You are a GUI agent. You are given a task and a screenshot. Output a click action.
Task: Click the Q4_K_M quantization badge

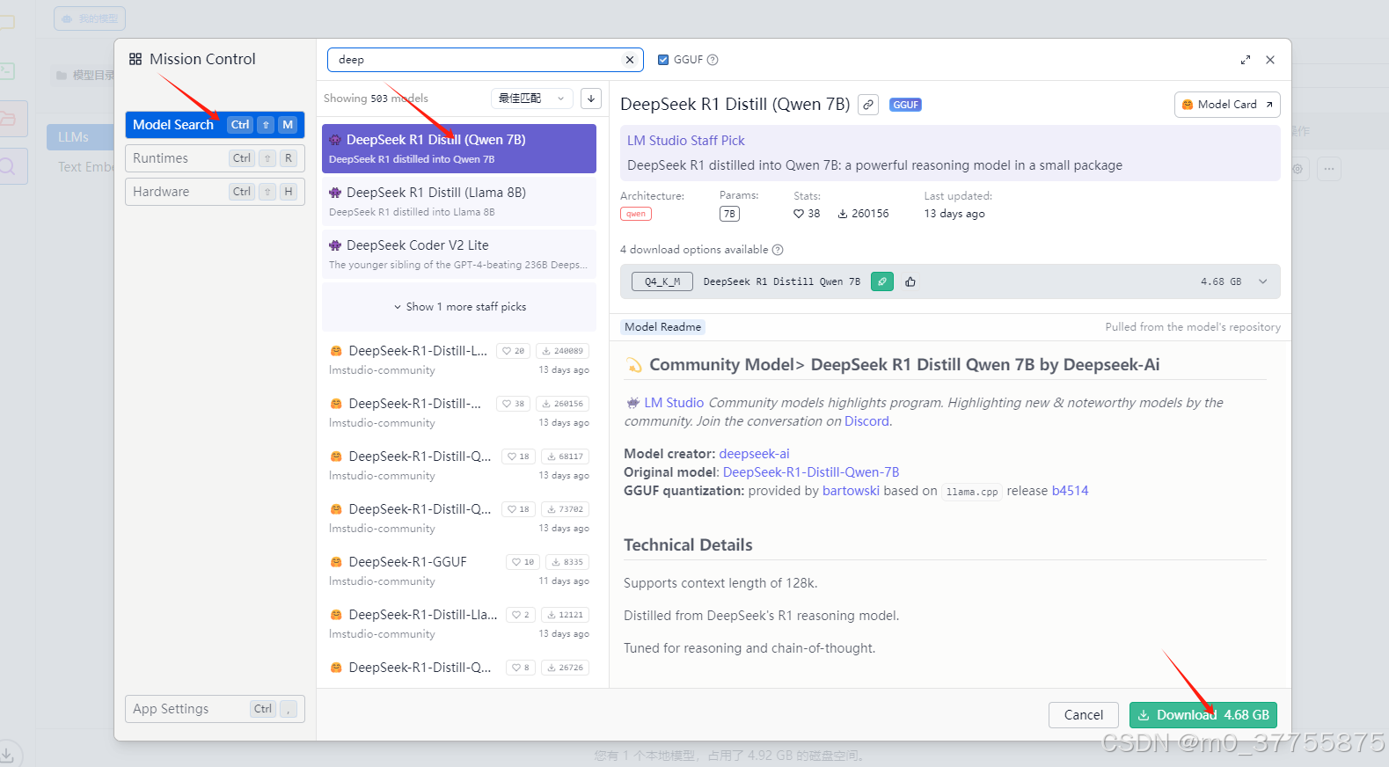coord(662,281)
